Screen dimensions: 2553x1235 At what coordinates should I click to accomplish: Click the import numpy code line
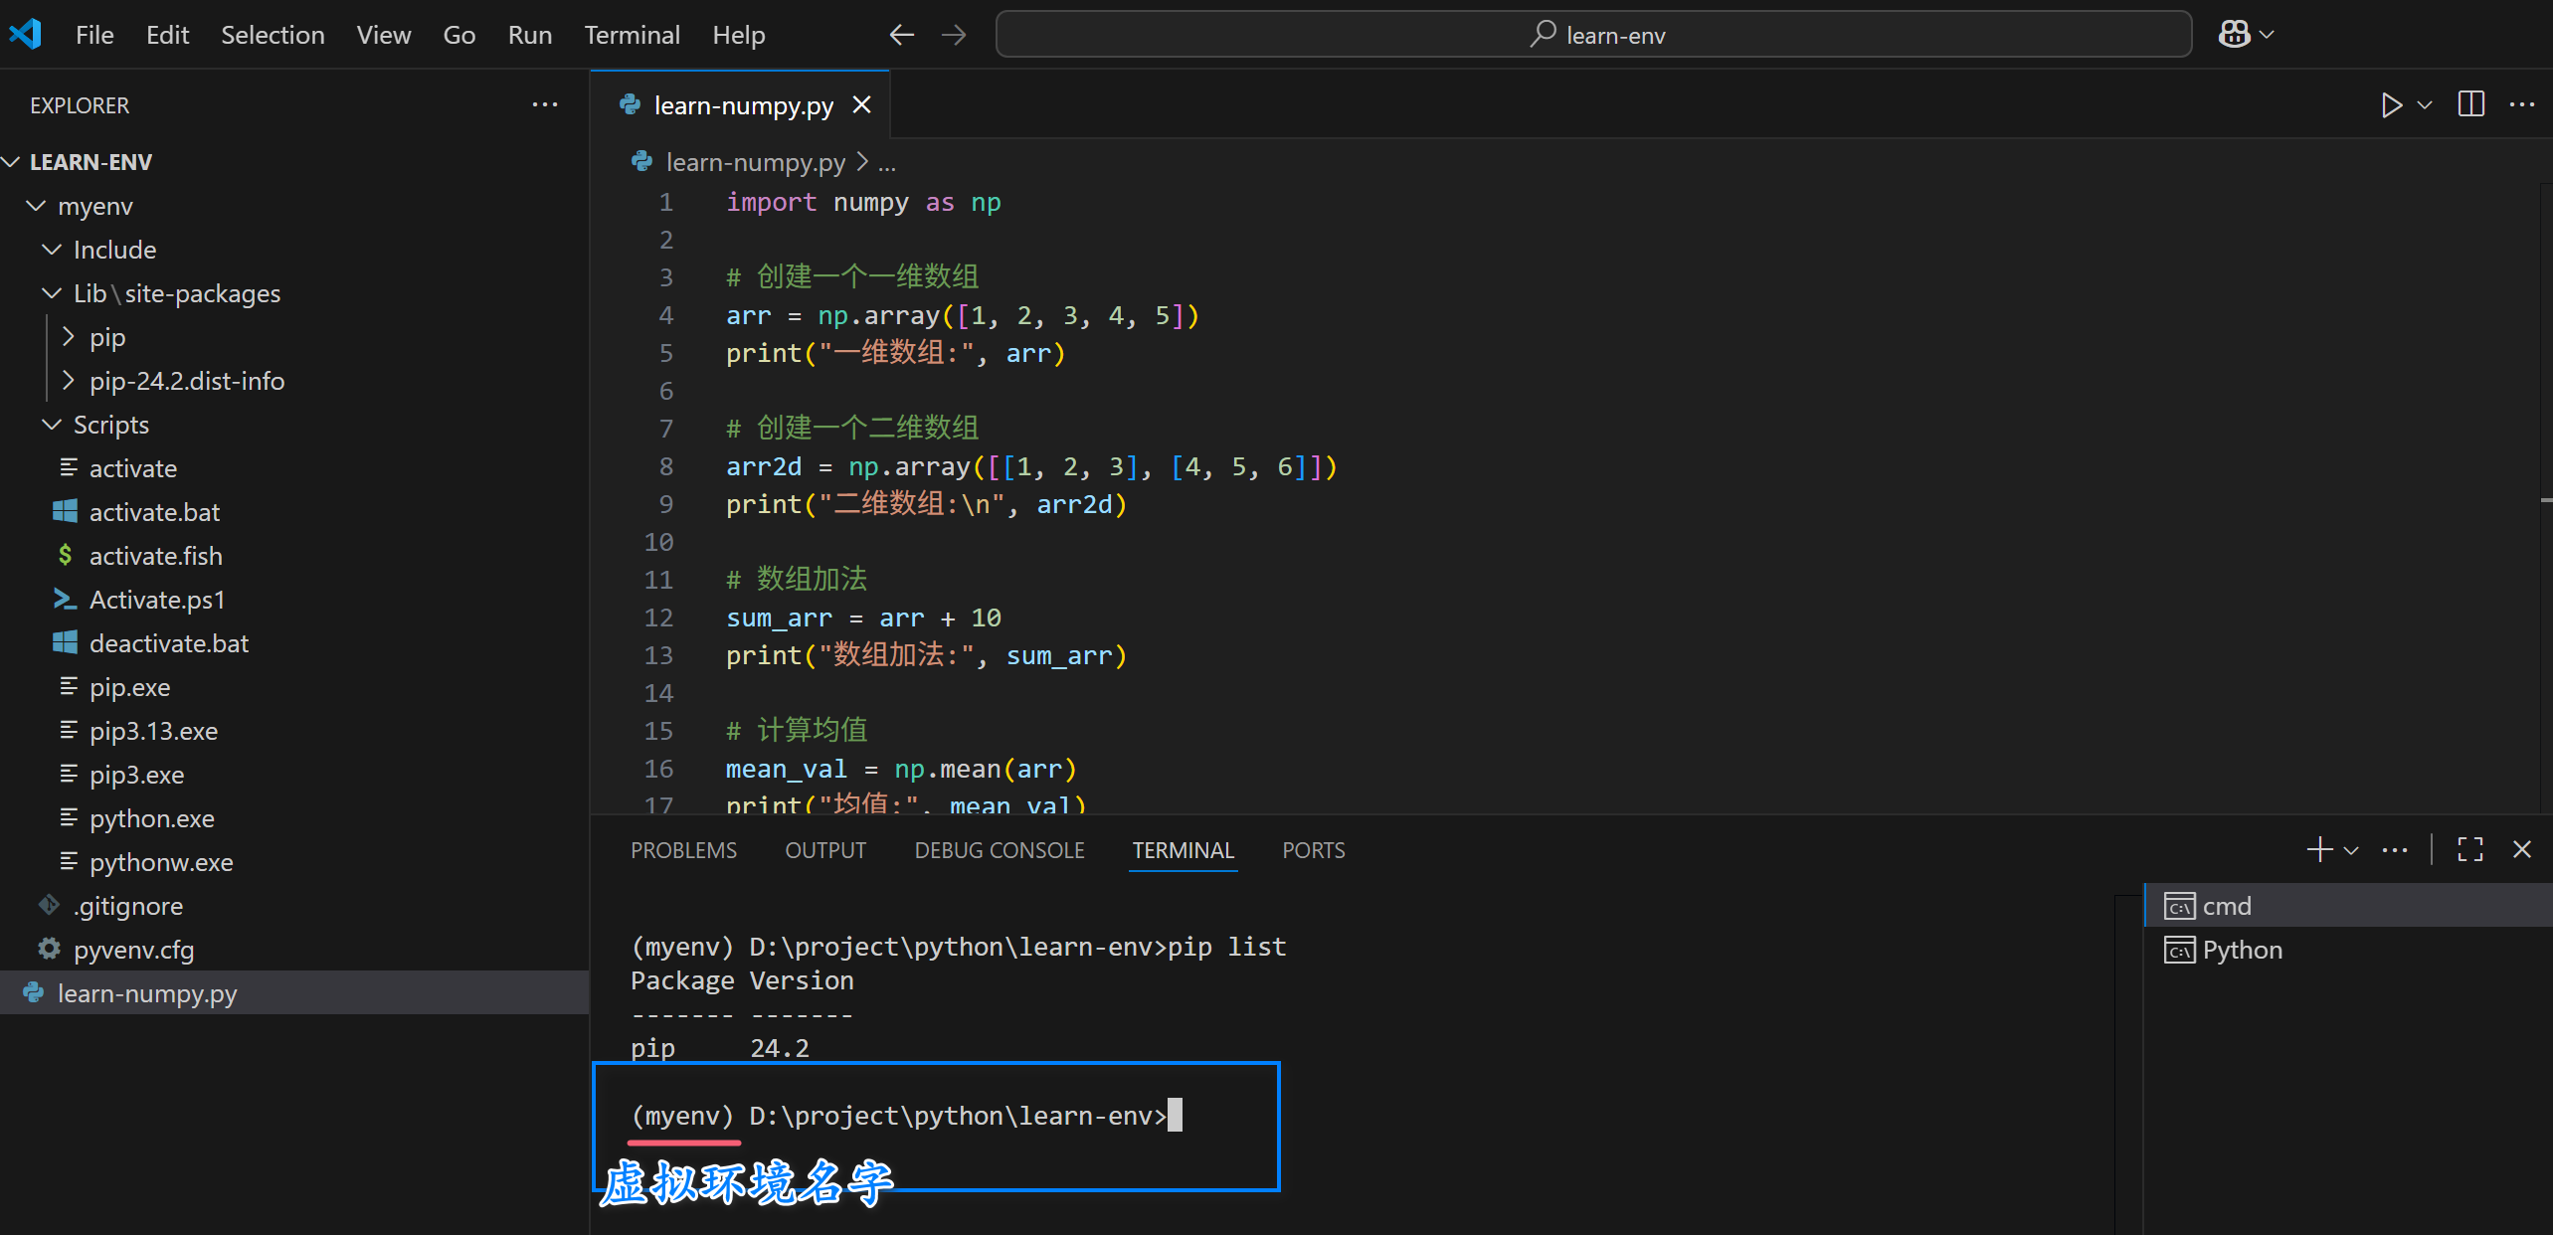863,202
